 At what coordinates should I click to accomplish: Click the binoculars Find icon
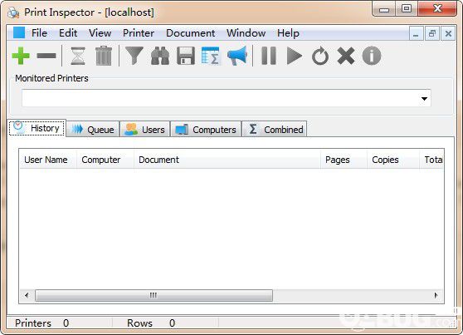160,56
